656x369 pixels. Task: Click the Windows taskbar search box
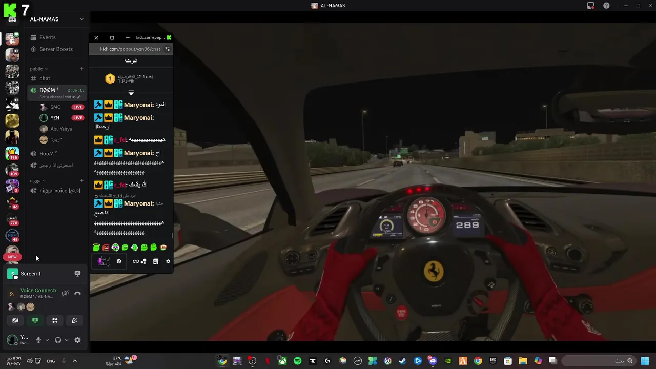point(599,361)
